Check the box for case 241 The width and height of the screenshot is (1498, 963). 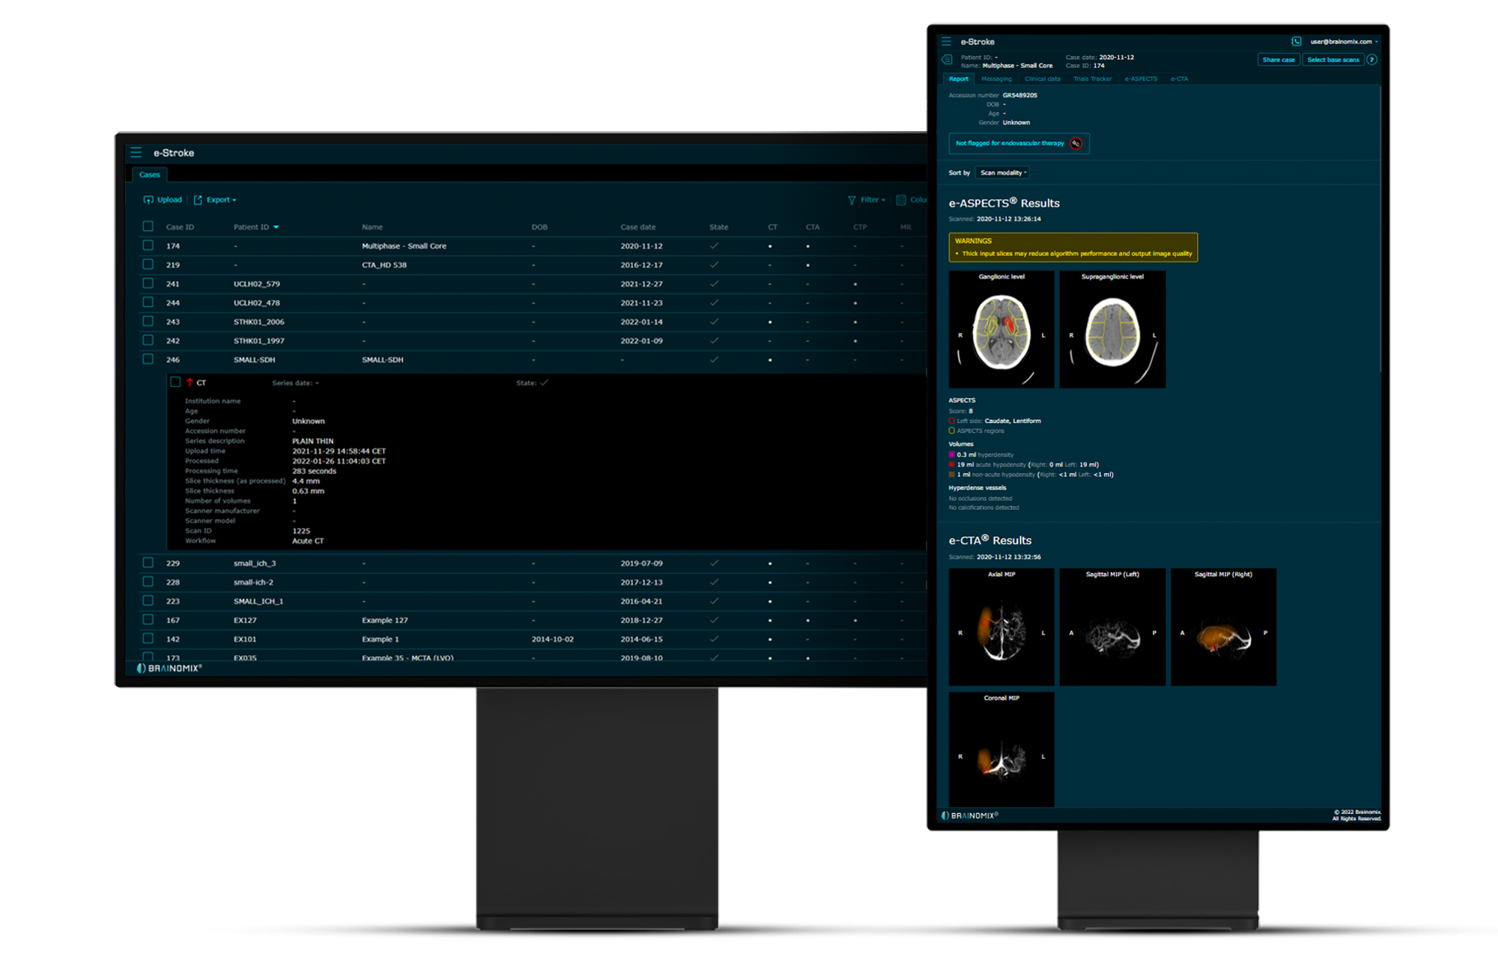pos(148,284)
